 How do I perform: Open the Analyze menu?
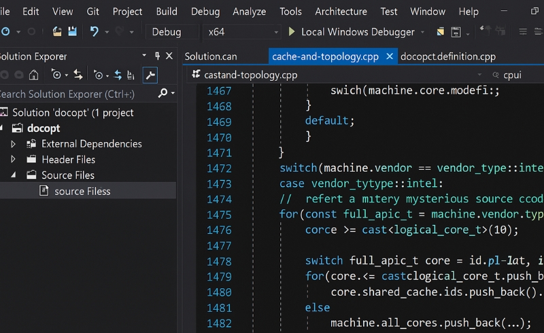249,12
